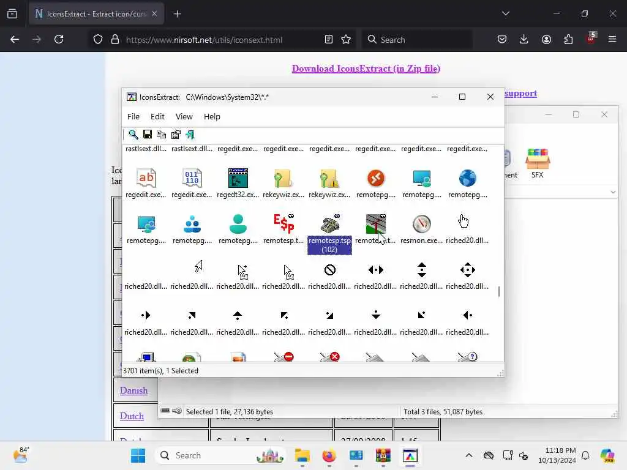Select the riched20.dll no-entry circle cursor
Screen dimensions: 627x470
pyautogui.click(x=329, y=270)
